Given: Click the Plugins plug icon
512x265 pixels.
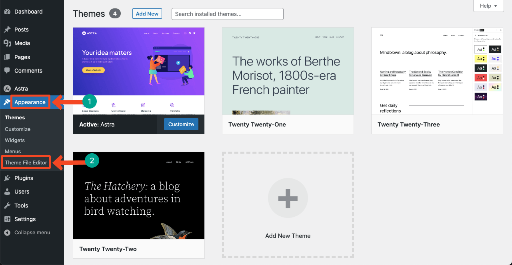Looking at the screenshot, I should point(7,178).
